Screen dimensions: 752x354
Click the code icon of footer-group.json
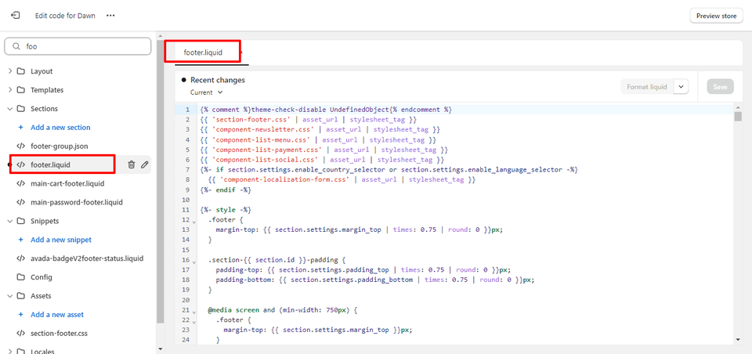point(20,146)
